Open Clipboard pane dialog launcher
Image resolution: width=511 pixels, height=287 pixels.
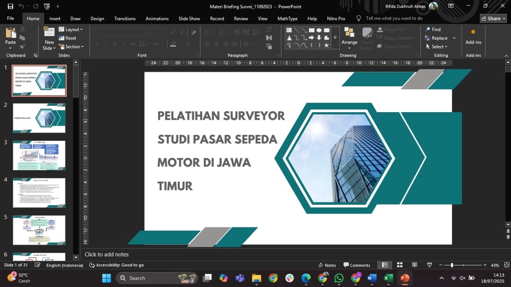tap(36, 55)
